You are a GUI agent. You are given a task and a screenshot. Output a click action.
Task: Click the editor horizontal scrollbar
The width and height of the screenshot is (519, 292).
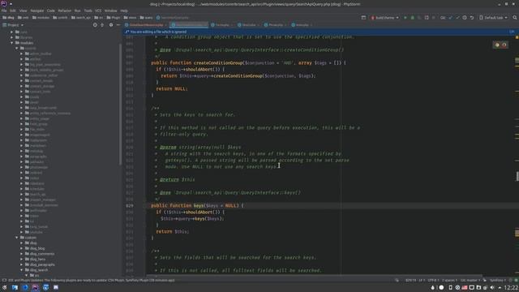pyautogui.click(x=314, y=275)
